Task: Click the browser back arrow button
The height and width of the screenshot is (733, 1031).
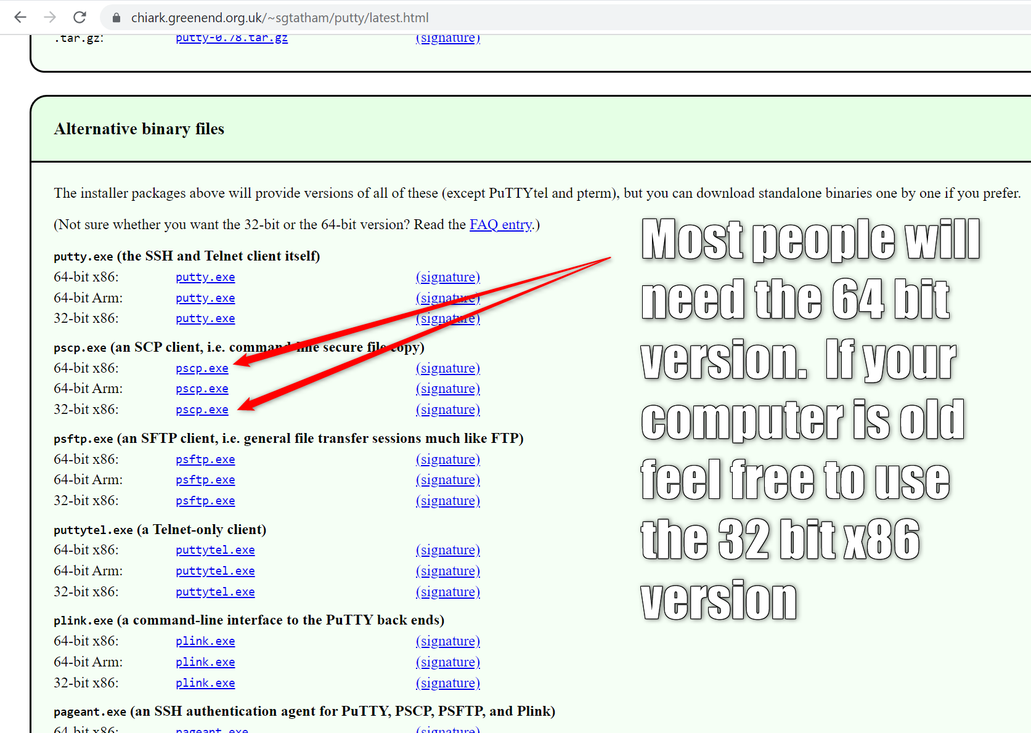Action: 20,17
